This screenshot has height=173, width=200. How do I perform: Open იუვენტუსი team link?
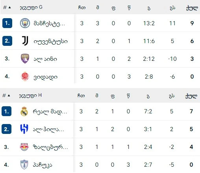[50, 41]
